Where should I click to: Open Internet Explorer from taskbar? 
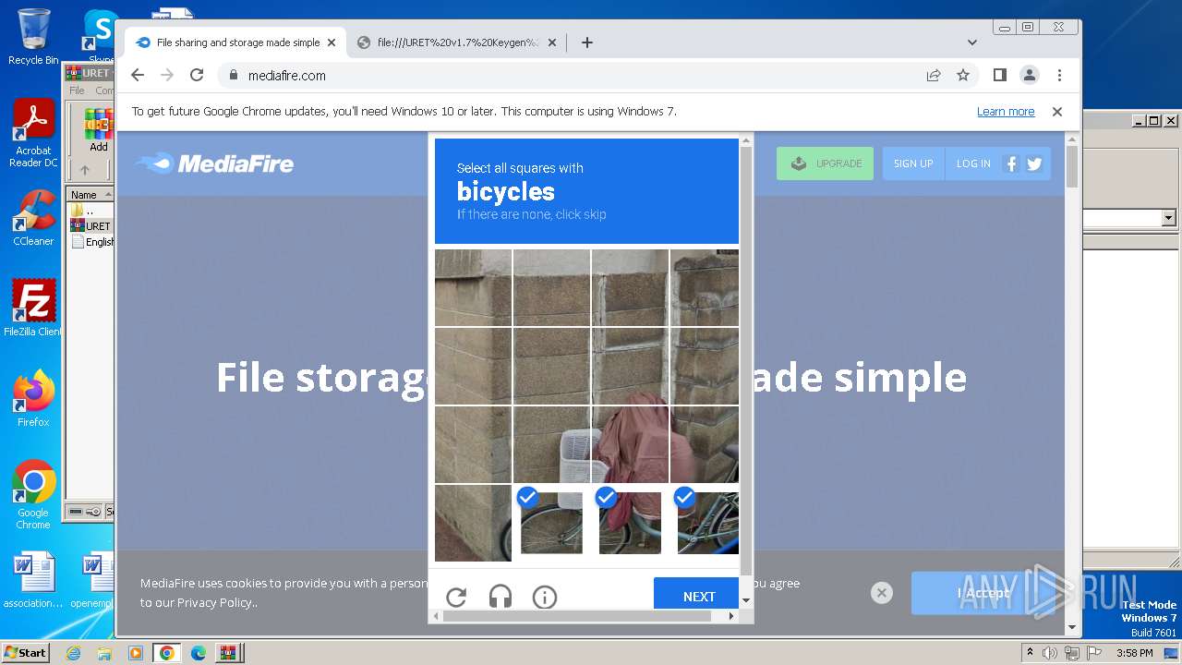[x=73, y=653]
